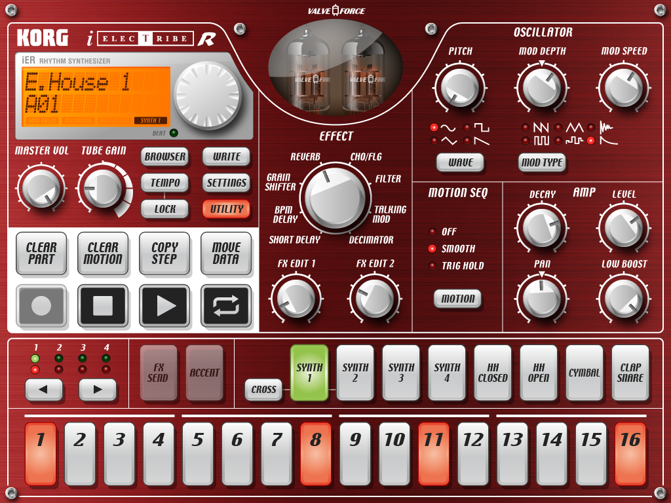The height and width of the screenshot is (503, 671).
Task: Click the Mod Depth knob
Action: pos(542,88)
